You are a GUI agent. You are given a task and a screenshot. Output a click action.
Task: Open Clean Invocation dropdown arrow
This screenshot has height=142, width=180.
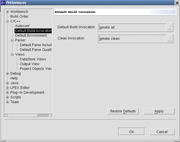tap(170, 39)
